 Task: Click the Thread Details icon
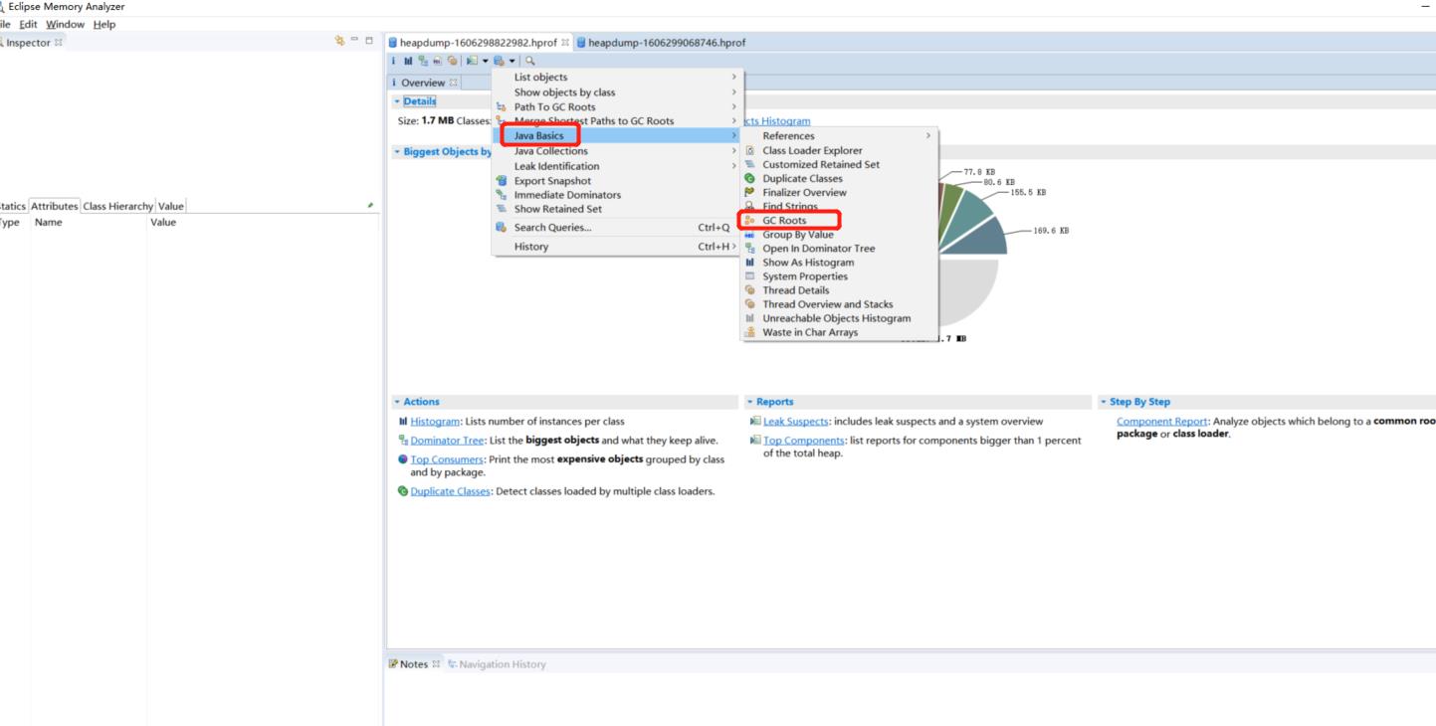[750, 290]
